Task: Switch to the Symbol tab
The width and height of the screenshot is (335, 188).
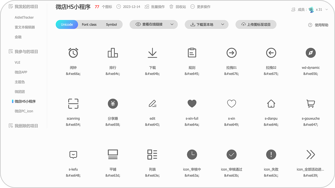Action: [x=111, y=24]
